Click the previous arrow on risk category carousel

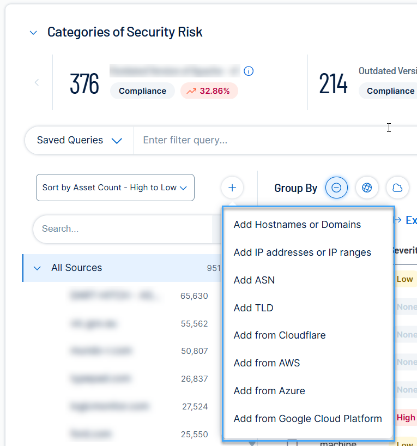[37, 83]
